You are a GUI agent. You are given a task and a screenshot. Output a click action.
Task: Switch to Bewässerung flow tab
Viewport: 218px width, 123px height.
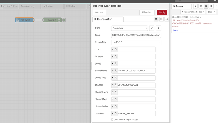point(30,6)
